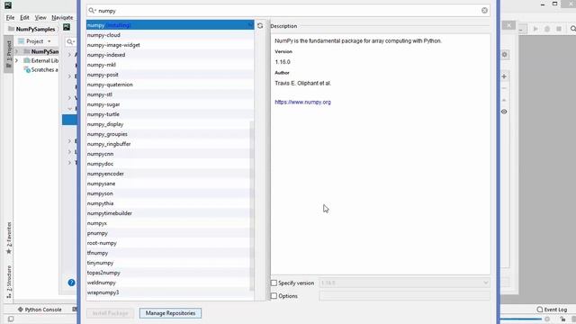Click the refresh package list icon
This screenshot has height=324, width=576.
(260, 26)
